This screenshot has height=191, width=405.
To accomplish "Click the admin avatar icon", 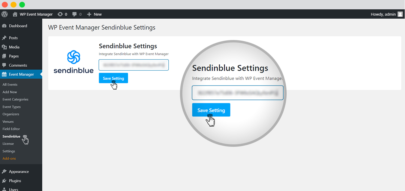I will (400, 14).
